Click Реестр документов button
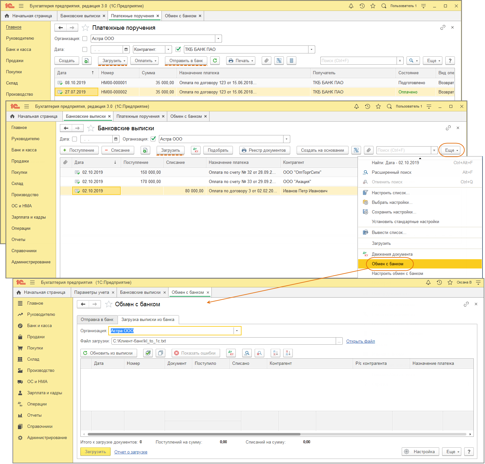This screenshot has width=485, height=464. click(265, 150)
